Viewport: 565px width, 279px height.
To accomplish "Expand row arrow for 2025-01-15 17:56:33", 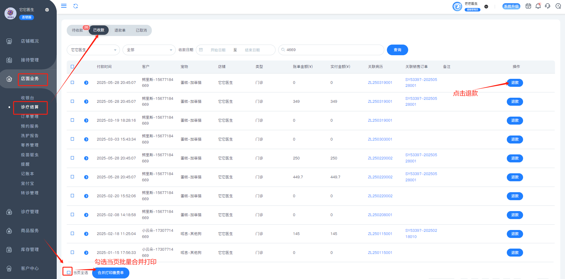I will click(x=86, y=253).
